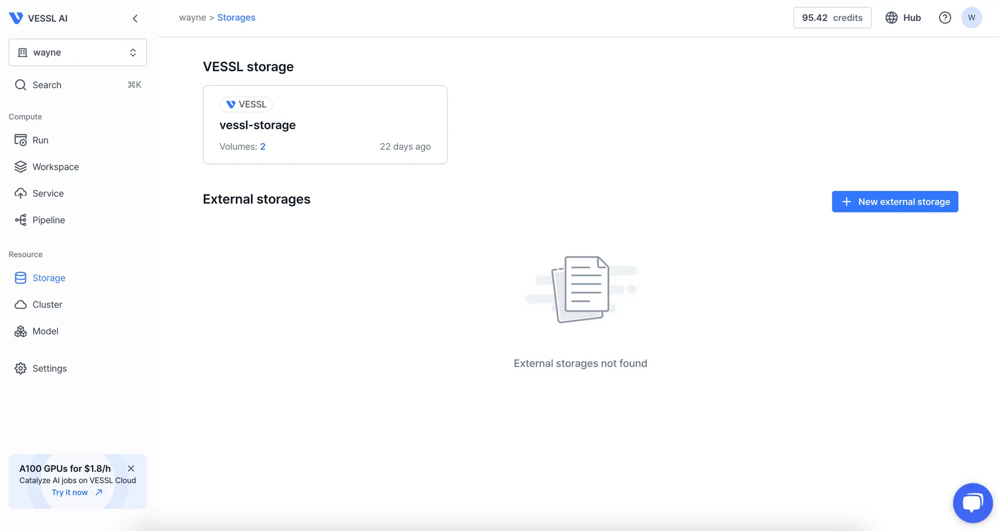Click the arrow icon beside Try it now
The image size is (999, 531).
99,492
